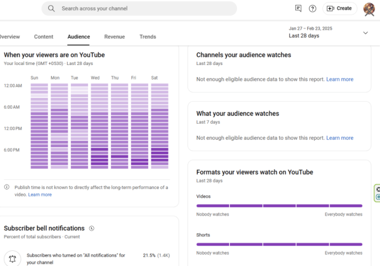The height and width of the screenshot is (266, 380).
Task: Open the send feedback icon
Action: pyautogui.click(x=298, y=8)
